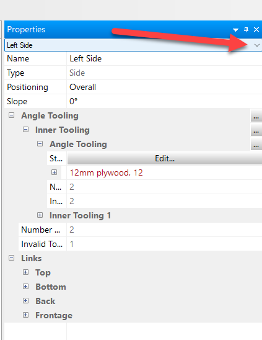Click the Edit... button

point(165,158)
